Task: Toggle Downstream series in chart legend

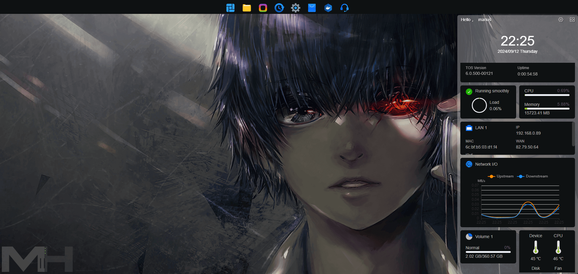Action: 532,176
